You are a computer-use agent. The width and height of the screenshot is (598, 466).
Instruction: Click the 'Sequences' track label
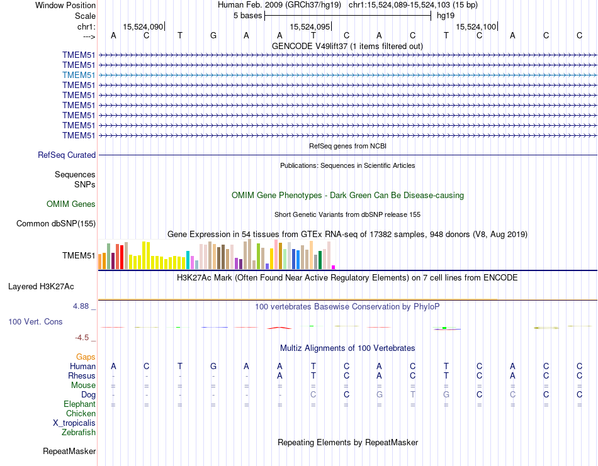click(x=75, y=174)
